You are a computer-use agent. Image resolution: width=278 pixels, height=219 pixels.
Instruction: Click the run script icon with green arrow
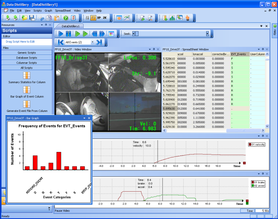pos(142,18)
